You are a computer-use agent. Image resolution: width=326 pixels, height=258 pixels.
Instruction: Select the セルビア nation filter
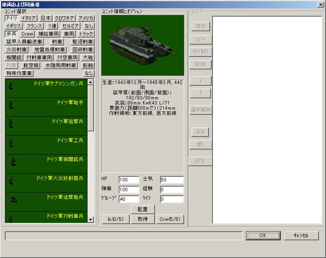(x=70, y=26)
